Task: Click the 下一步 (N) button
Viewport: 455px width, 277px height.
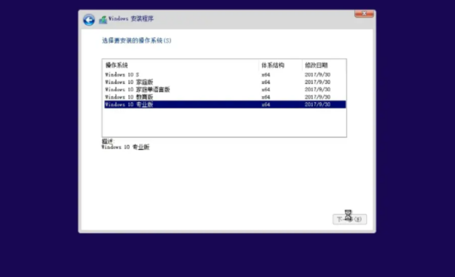Action: (350, 219)
